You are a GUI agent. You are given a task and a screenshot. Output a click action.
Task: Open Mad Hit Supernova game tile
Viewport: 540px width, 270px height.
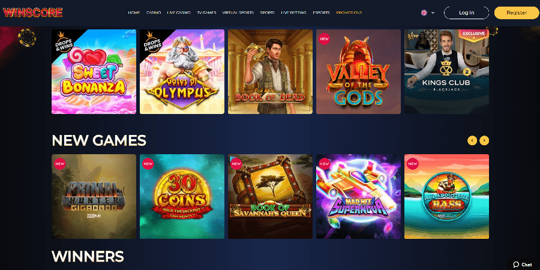pyautogui.click(x=359, y=196)
